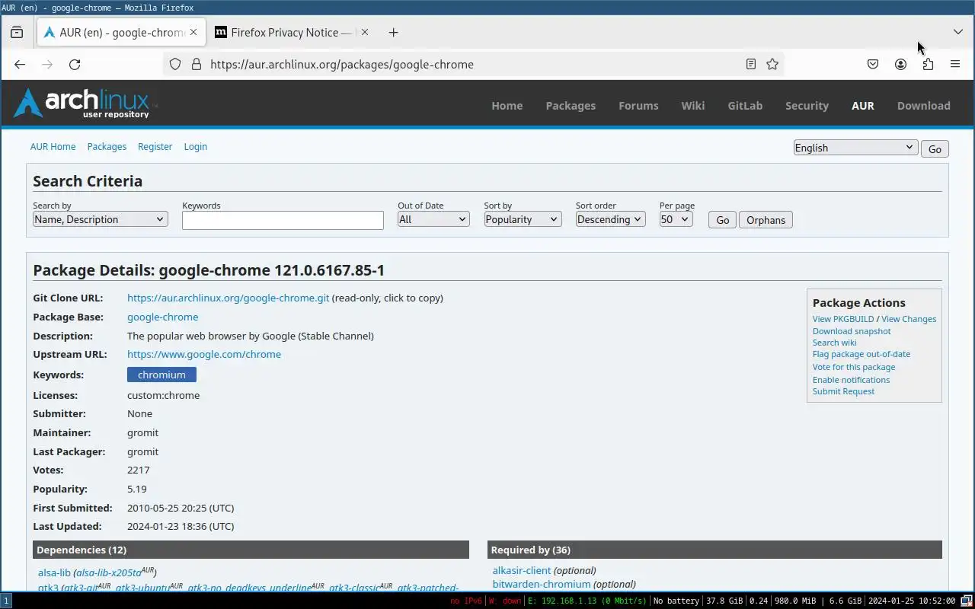Click Flag package out-of-date link
This screenshot has width=975, height=609.
coord(862,354)
